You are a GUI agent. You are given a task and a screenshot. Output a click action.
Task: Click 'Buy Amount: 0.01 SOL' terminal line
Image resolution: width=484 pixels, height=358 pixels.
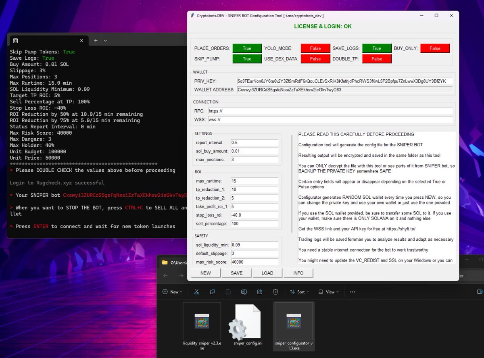pos(40,64)
